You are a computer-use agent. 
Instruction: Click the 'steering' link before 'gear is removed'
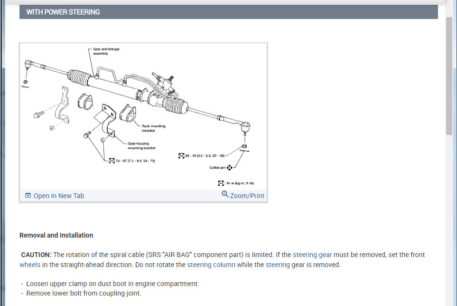tap(278, 265)
